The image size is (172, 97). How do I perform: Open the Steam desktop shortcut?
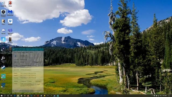point(3,68)
